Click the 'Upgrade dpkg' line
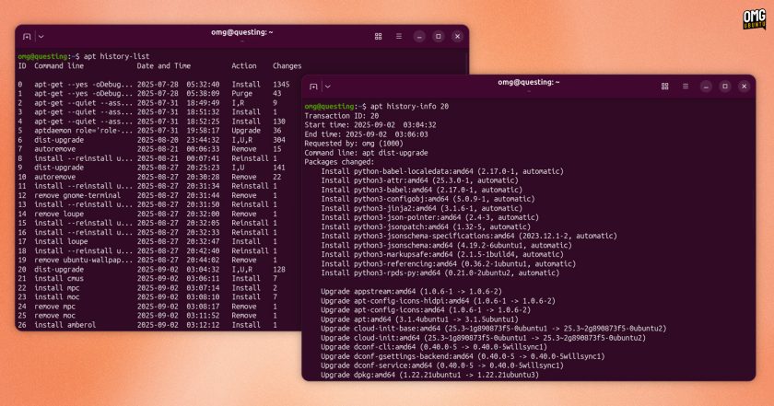Image resolution: width=774 pixels, height=406 pixels. click(x=430, y=375)
